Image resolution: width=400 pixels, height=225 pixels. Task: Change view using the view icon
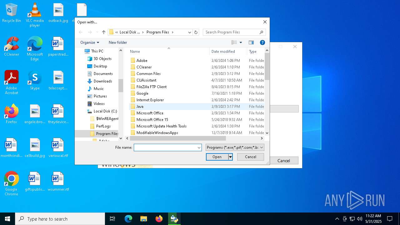tap(234, 42)
